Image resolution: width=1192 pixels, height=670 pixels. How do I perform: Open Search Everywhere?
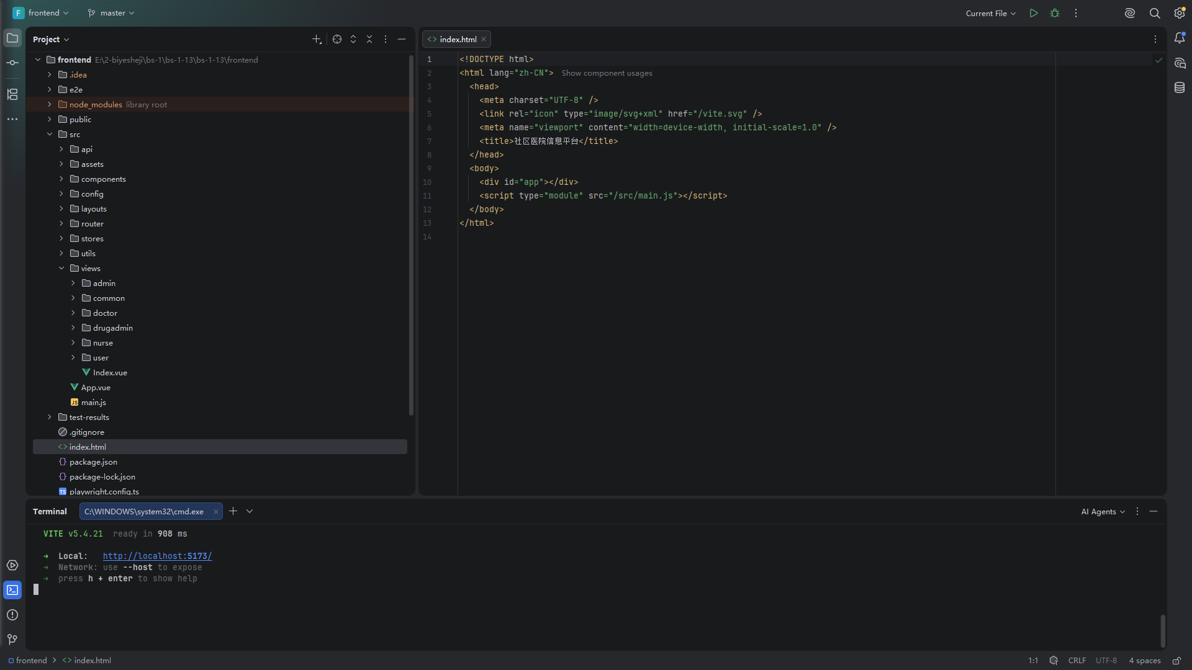[x=1155, y=13]
